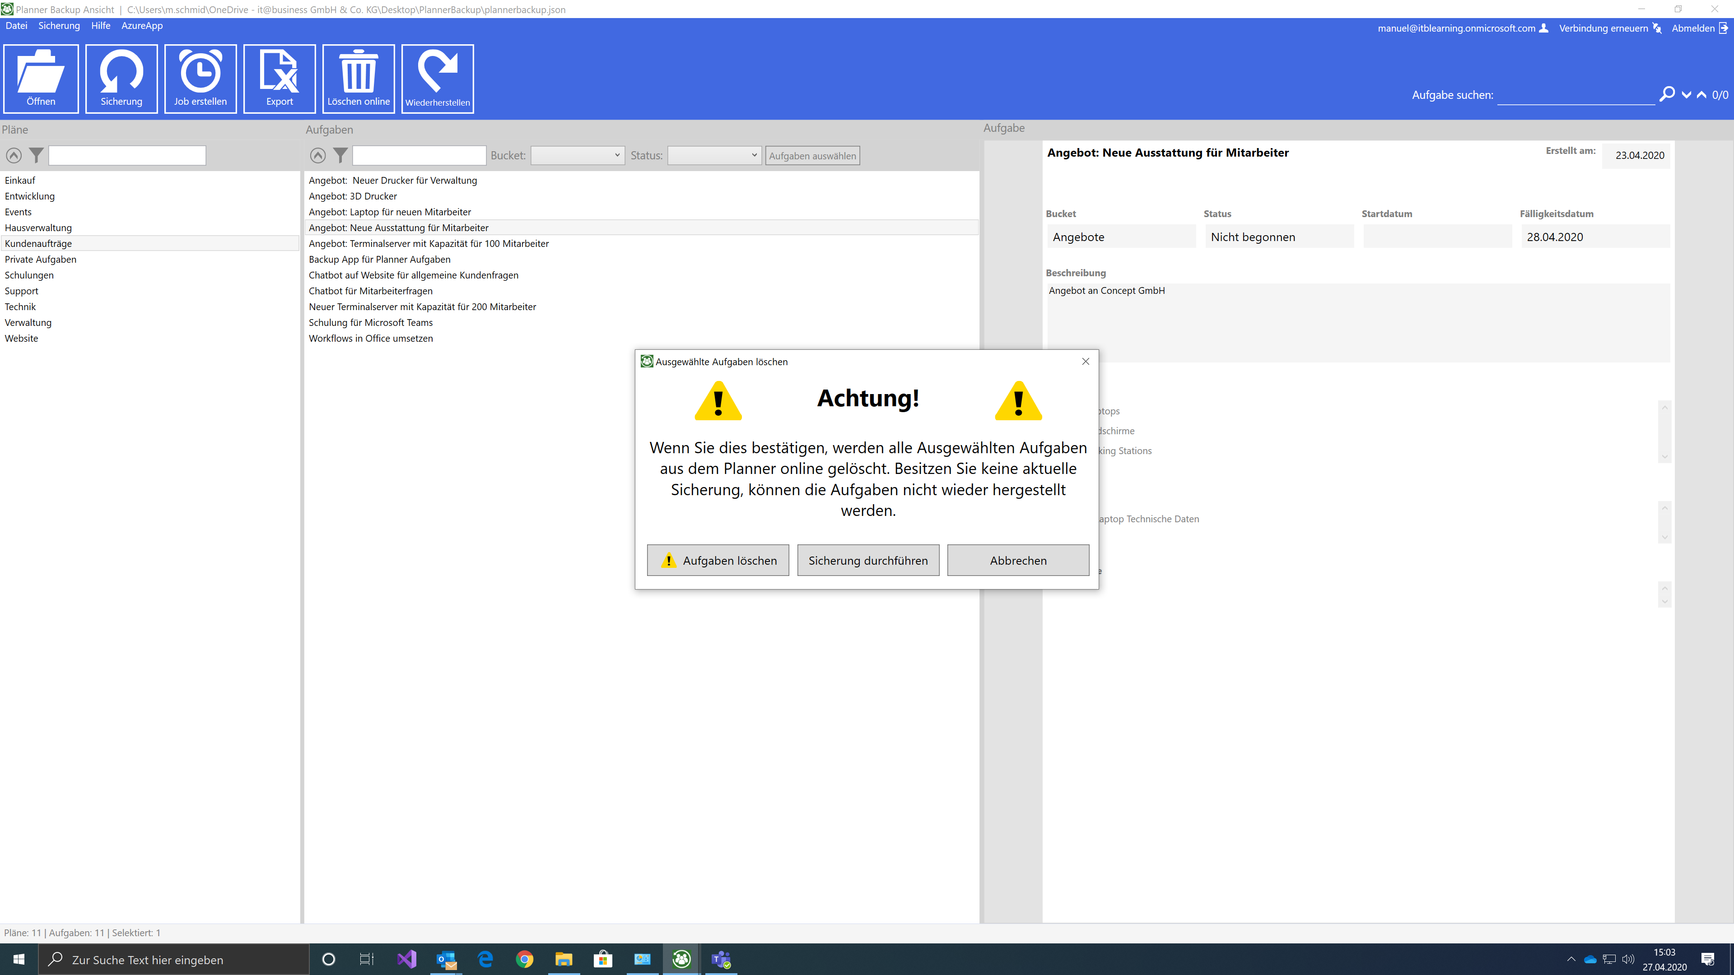Open Microsoft Teams from the taskbar
The height and width of the screenshot is (975, 1734).
point(721,959)
